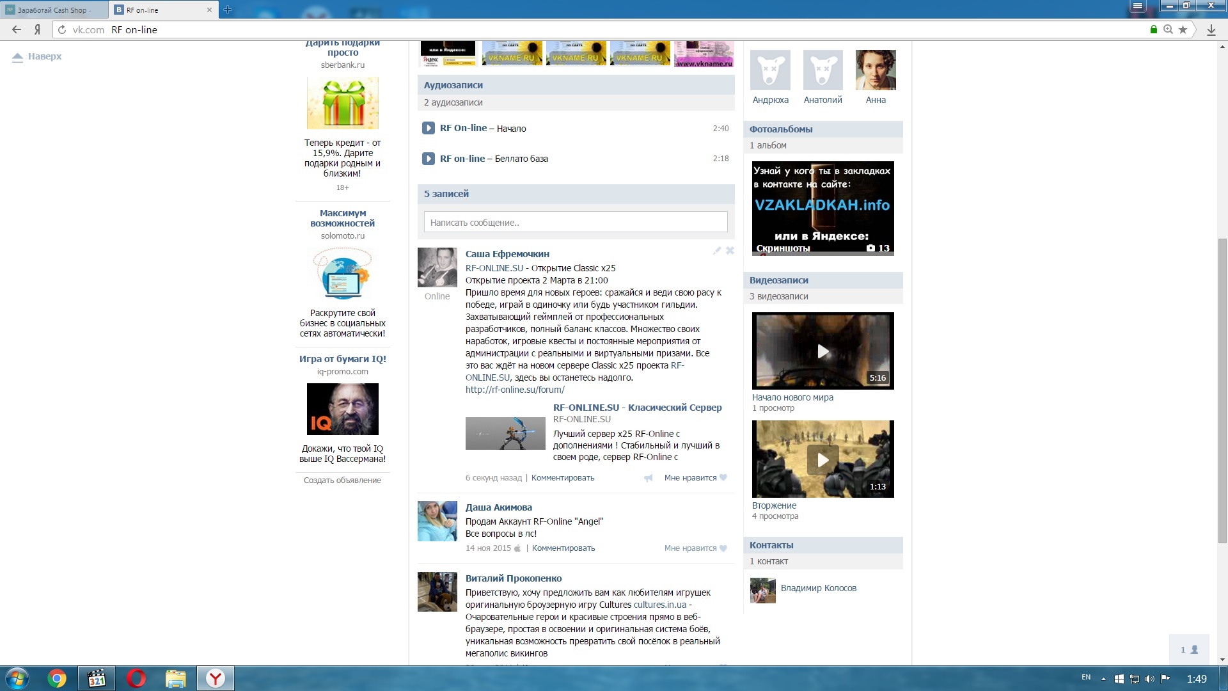The height and width of the screenshot is (691, 1228).
Task: Open the Скриншоты photo album
Action: click(823, 209)
